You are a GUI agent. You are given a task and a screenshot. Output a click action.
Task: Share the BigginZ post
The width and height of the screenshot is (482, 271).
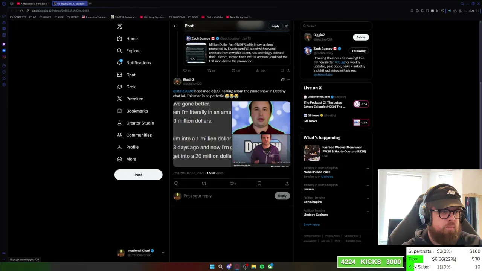coord(287,183)
